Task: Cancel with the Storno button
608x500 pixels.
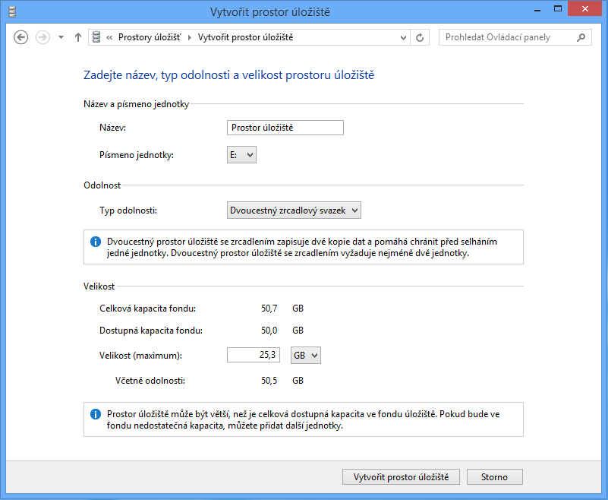Action: click(494, 477)
